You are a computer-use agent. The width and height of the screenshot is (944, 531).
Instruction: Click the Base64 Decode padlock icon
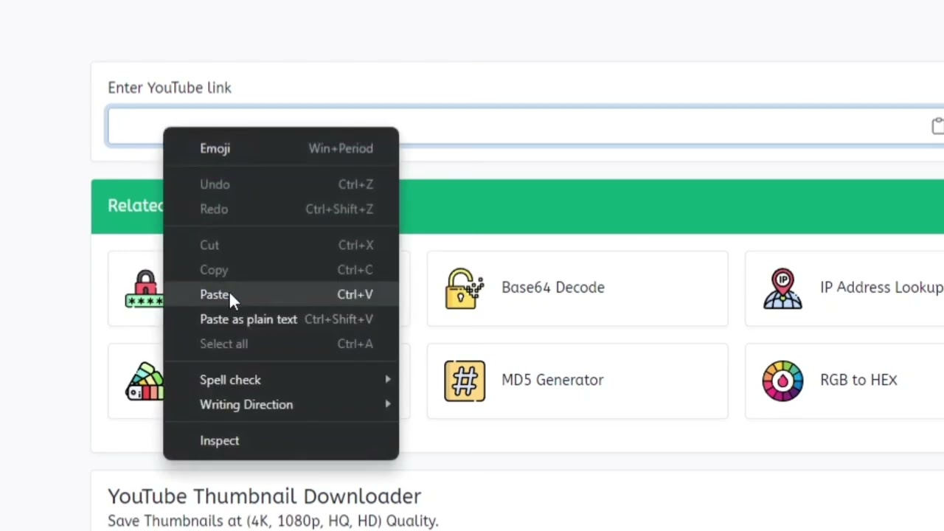(465, 288)
